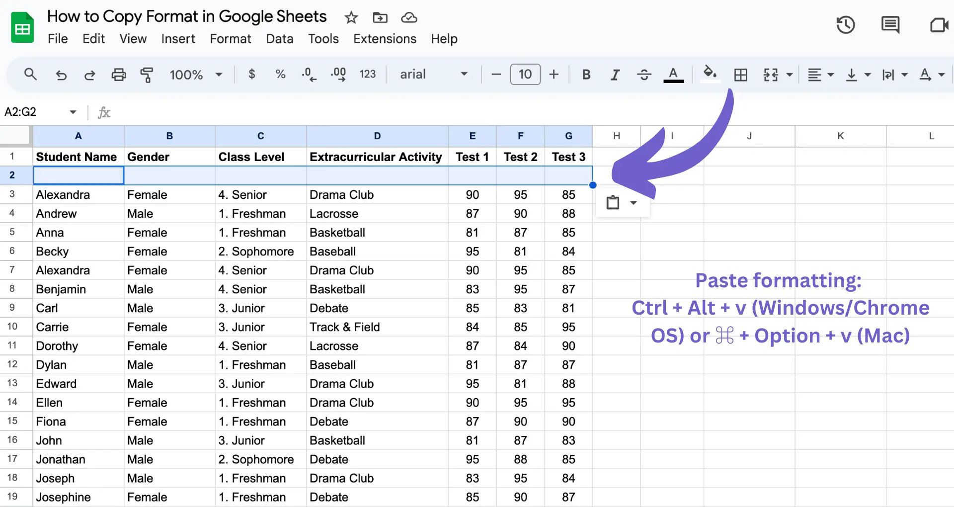
Task: Open version history clock icon
Action: (x=846, y=24)
